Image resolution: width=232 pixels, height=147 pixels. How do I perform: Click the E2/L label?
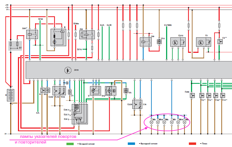pyautogui.click(x=102, y=25)
